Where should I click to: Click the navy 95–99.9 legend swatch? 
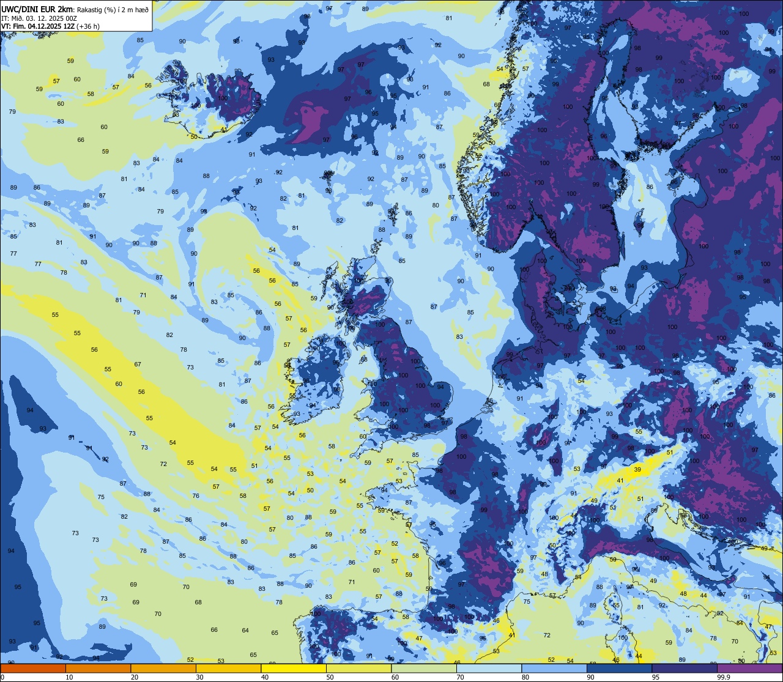[x=685, y=668]
